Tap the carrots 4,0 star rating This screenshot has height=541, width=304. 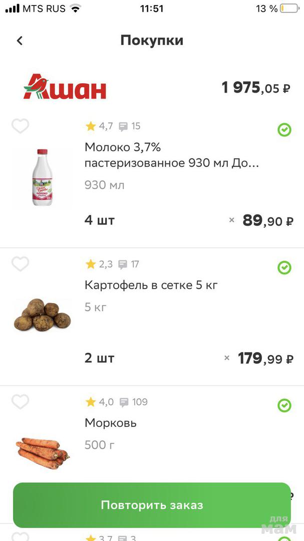[100, 402]
